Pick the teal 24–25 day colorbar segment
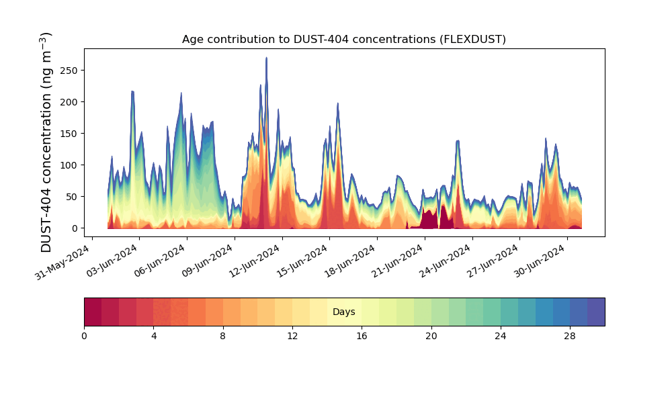This screenshot has height=403, width=672. coord(509,312)
